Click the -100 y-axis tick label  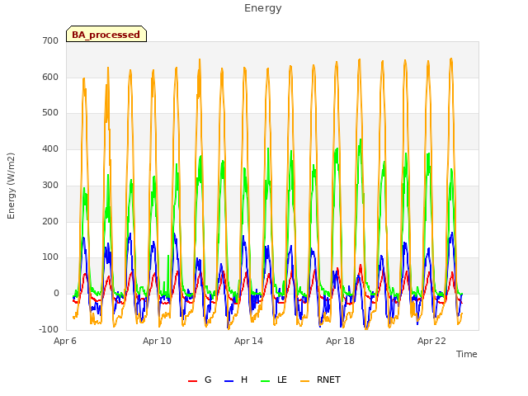[49, 329]
